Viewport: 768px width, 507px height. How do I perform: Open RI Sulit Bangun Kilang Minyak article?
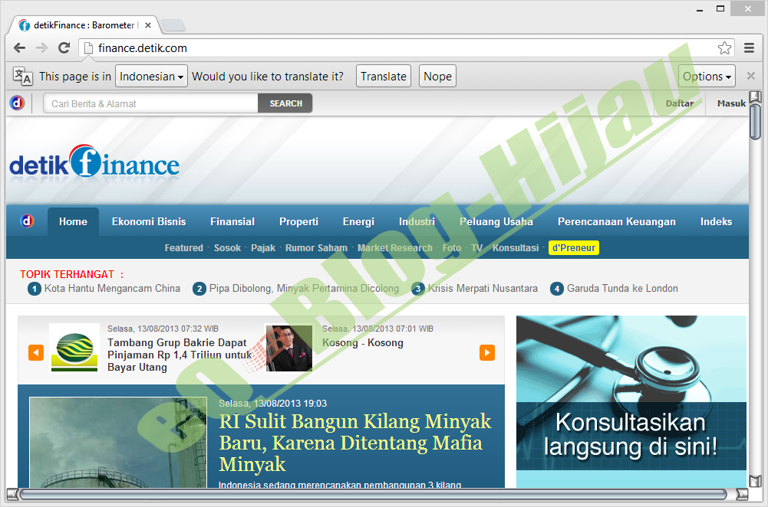click(x=355, y=443)
